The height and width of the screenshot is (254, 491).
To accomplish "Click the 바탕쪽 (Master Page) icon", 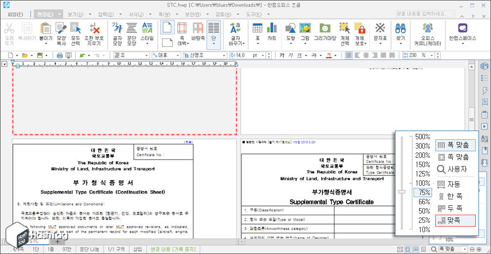I will [x=198, y=28].
